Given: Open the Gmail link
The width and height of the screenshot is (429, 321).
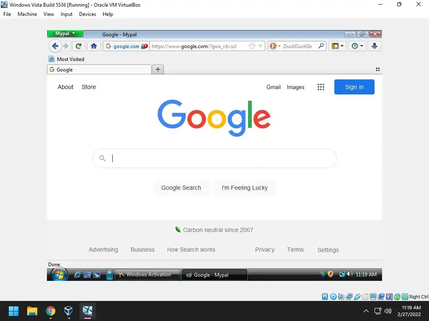Looking at the screenshot, I should tap(273, 87).
